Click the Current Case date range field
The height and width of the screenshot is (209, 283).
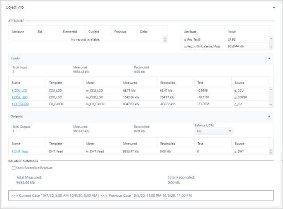click(141, 195)
